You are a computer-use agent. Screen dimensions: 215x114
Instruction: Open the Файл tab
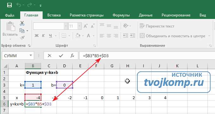coord(9,15)
